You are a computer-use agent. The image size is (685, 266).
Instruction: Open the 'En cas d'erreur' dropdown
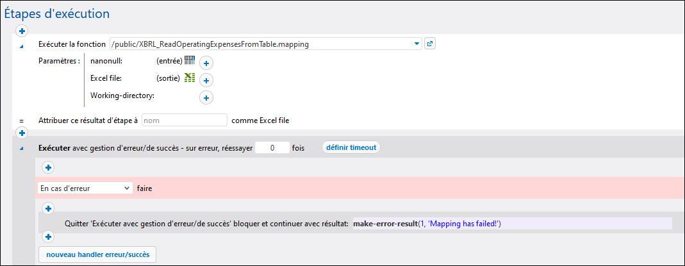click(x=85, y=188)
